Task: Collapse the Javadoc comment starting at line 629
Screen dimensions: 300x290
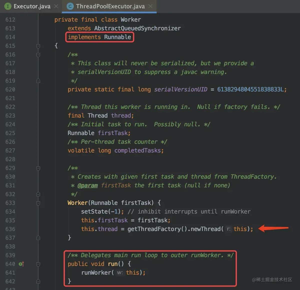Action: [38, 168]
